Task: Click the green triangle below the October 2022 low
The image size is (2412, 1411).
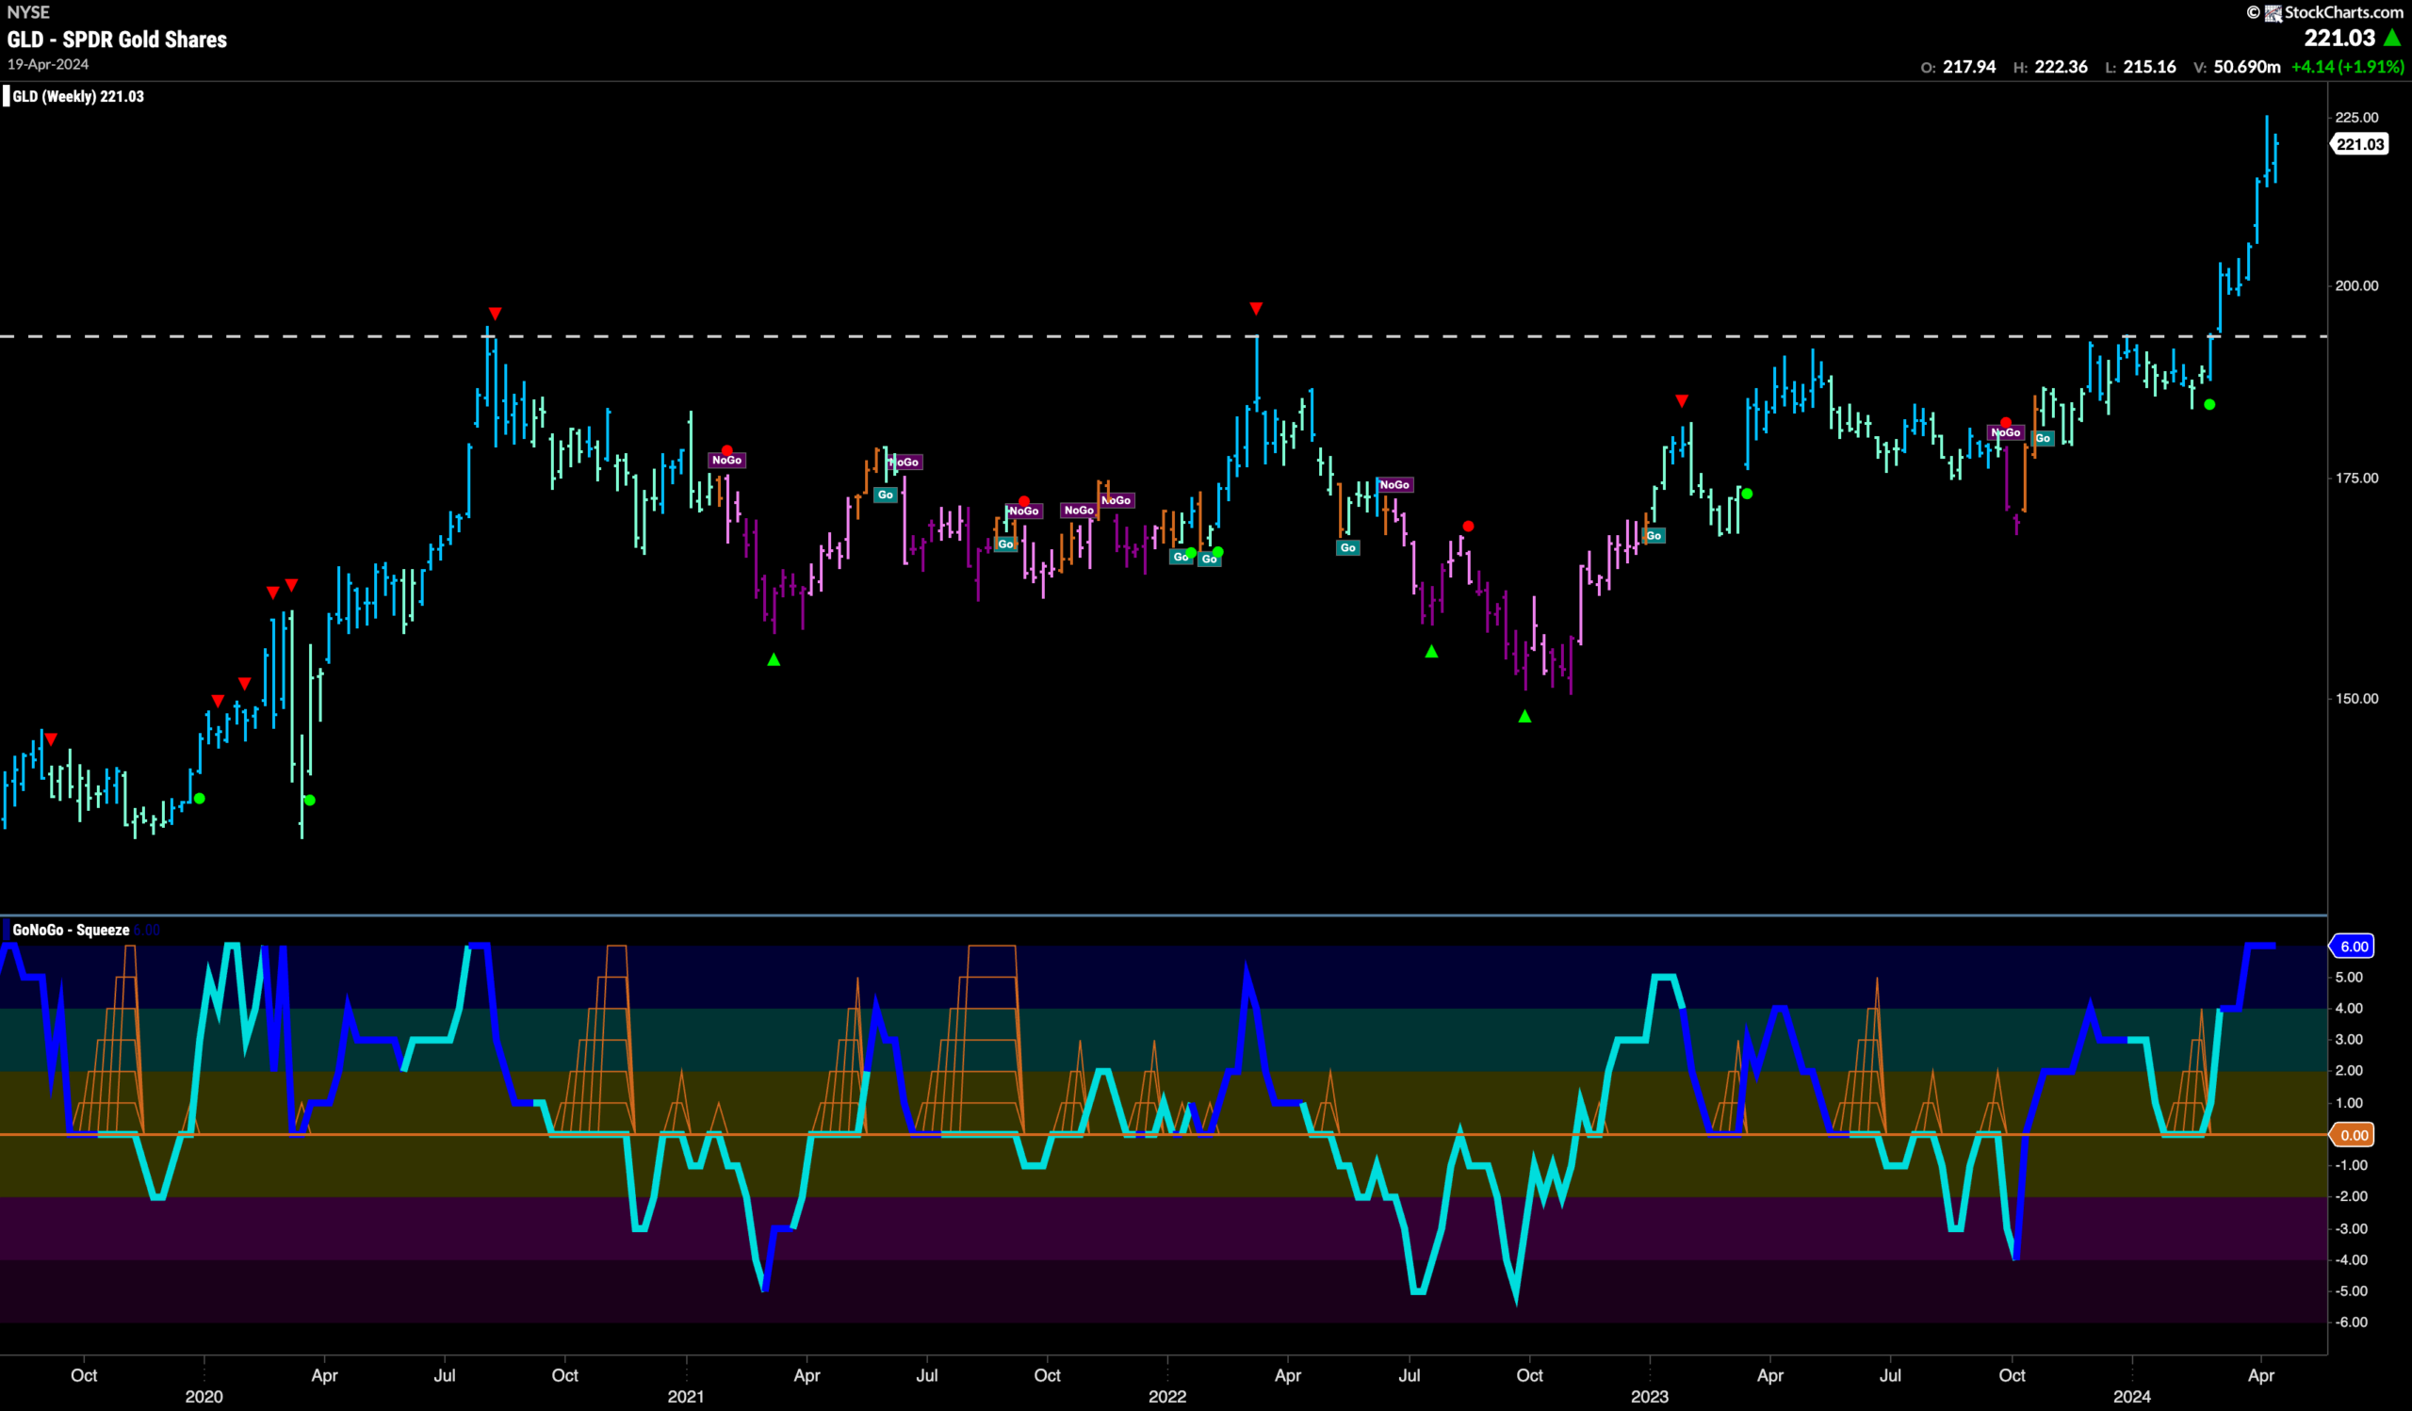Action: pos(1524,717)
